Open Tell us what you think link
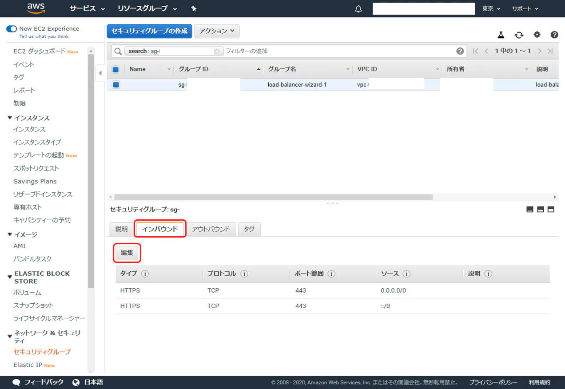565x389 pixels. 44,36
